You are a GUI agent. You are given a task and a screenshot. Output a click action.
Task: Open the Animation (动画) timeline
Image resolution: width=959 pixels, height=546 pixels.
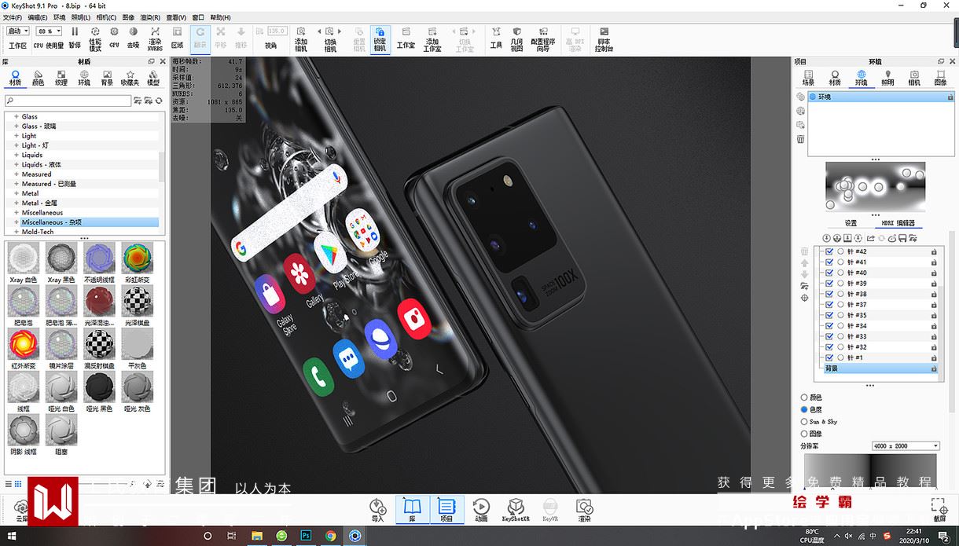pos(481,510)
